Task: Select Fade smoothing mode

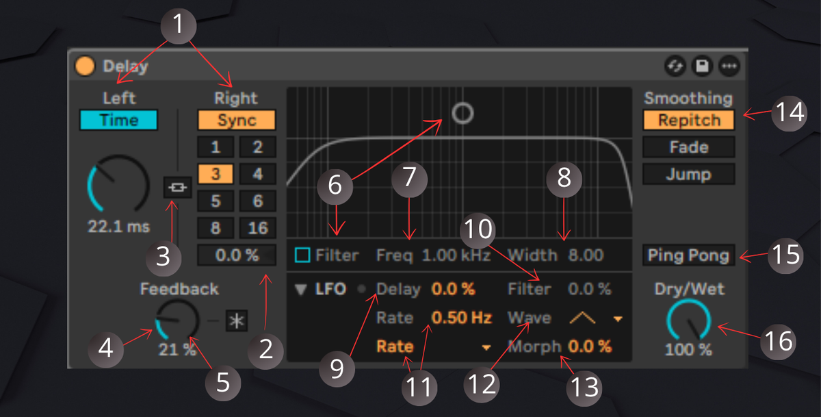Action: click(689, 147)
